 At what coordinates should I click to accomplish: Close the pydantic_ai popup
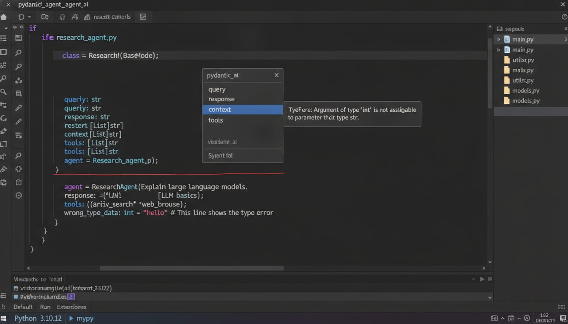(276, 75)
